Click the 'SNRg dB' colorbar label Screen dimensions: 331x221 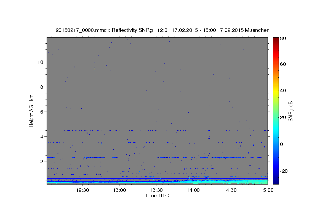290,111
